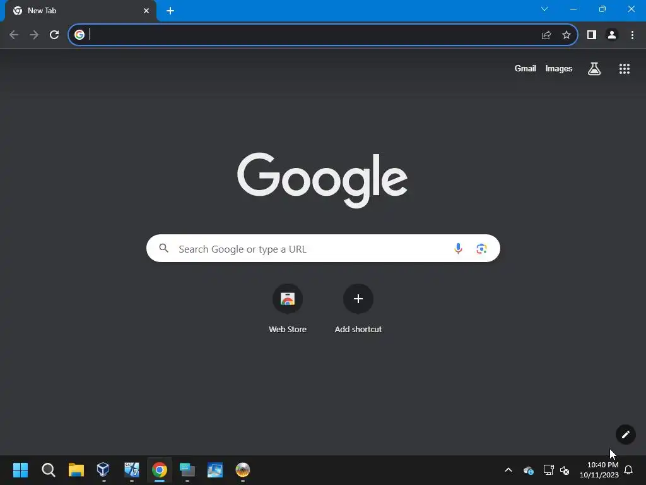Click the magnifier icon in the search box
646x485 pixels.
point(164,248)
